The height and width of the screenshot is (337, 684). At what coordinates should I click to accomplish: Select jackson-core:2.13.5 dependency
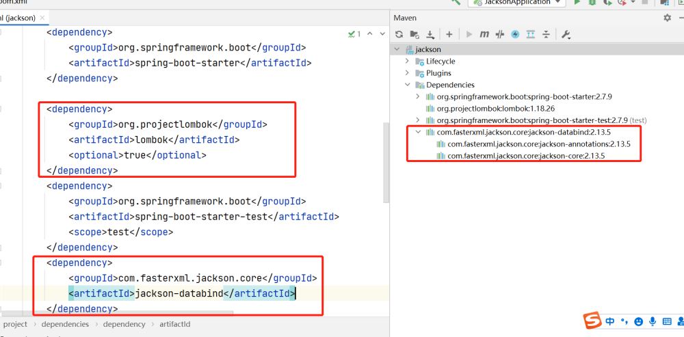525,156
